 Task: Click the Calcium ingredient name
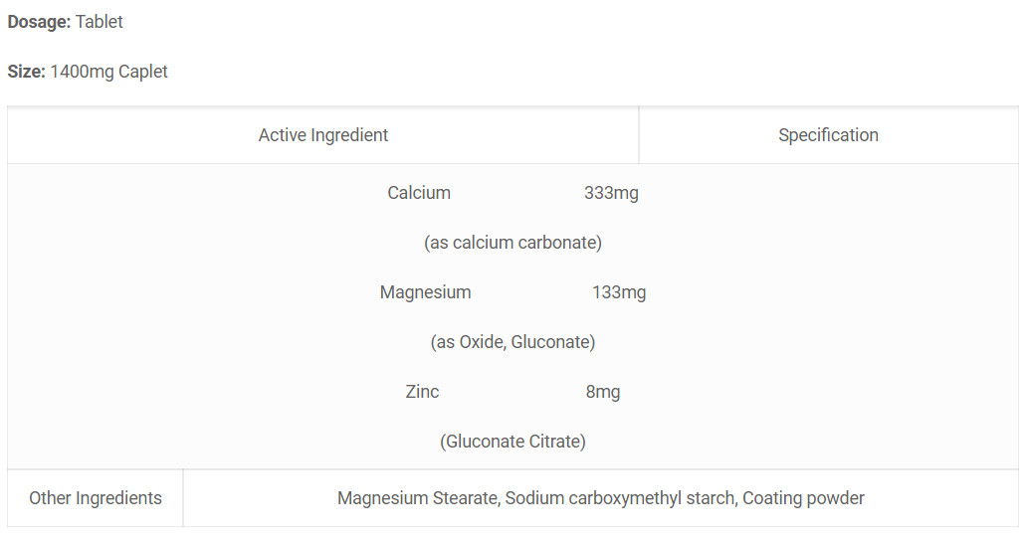point(419,193)
